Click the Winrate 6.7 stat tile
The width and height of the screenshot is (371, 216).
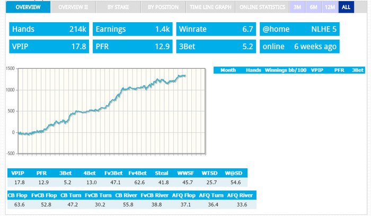click(216, 29)
